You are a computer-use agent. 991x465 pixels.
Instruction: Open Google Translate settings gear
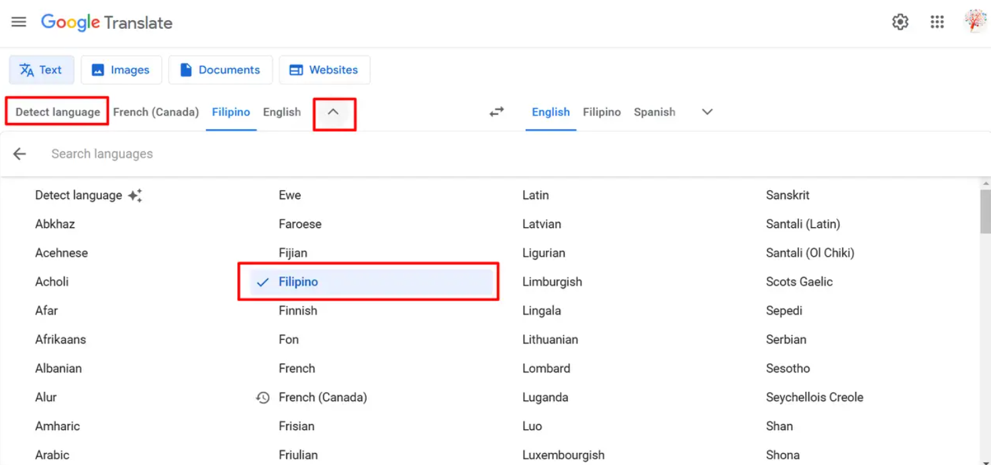pyautogui.click(x=900, y=22)
